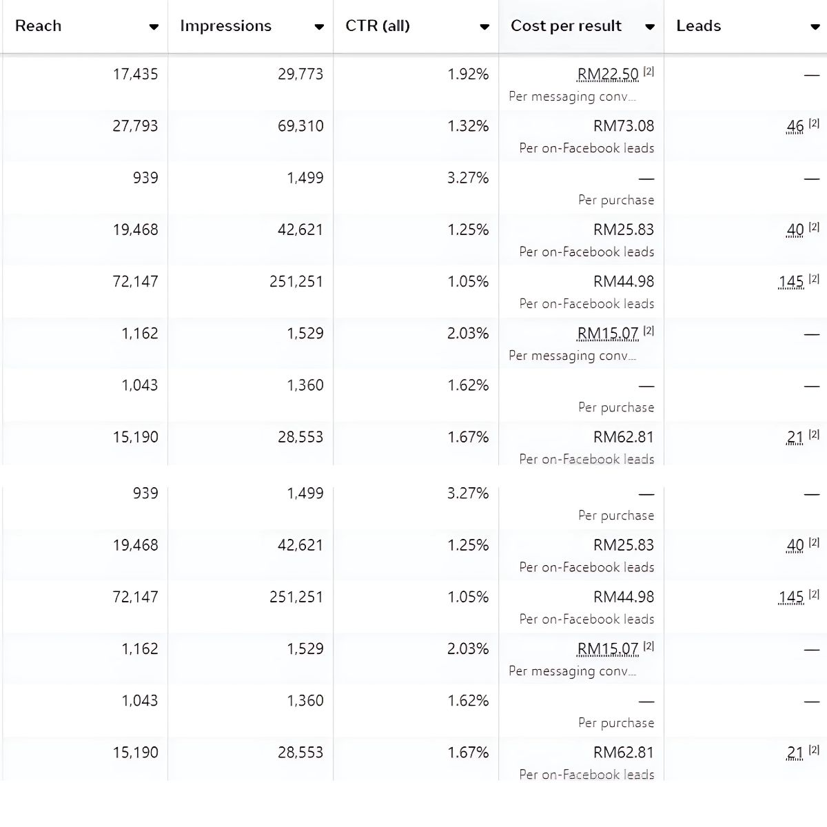Click the CTR (all) header text
Screen dimensions: 827x827
coord(378,26)
